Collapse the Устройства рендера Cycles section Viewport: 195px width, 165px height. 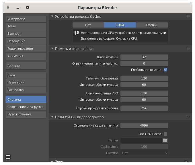(52, 16)
